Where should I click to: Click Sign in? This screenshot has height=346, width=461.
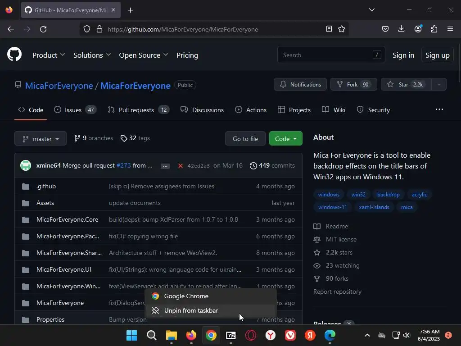[403, 55]
